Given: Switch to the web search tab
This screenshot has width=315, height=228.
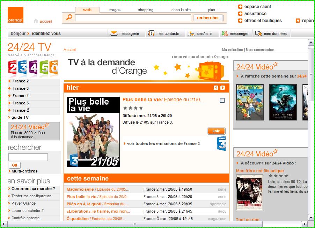Looking at the screenshot, I should pyautogui.click(x=87, y=10).
